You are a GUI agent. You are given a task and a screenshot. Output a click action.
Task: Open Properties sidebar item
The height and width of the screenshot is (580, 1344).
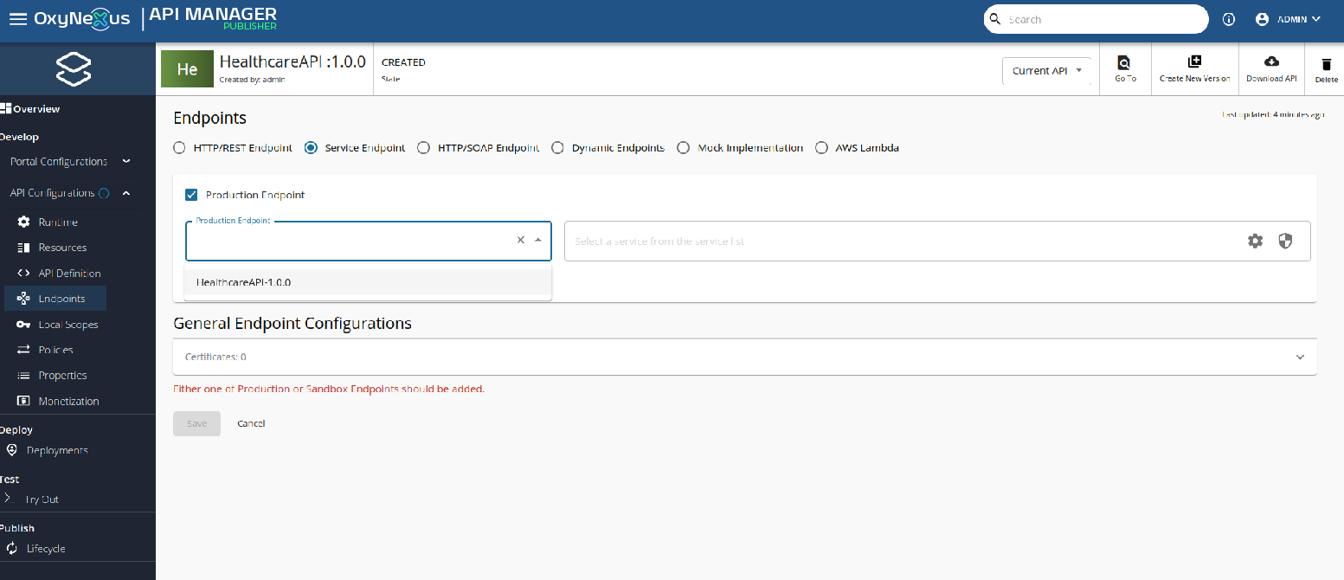click(62, 376)
